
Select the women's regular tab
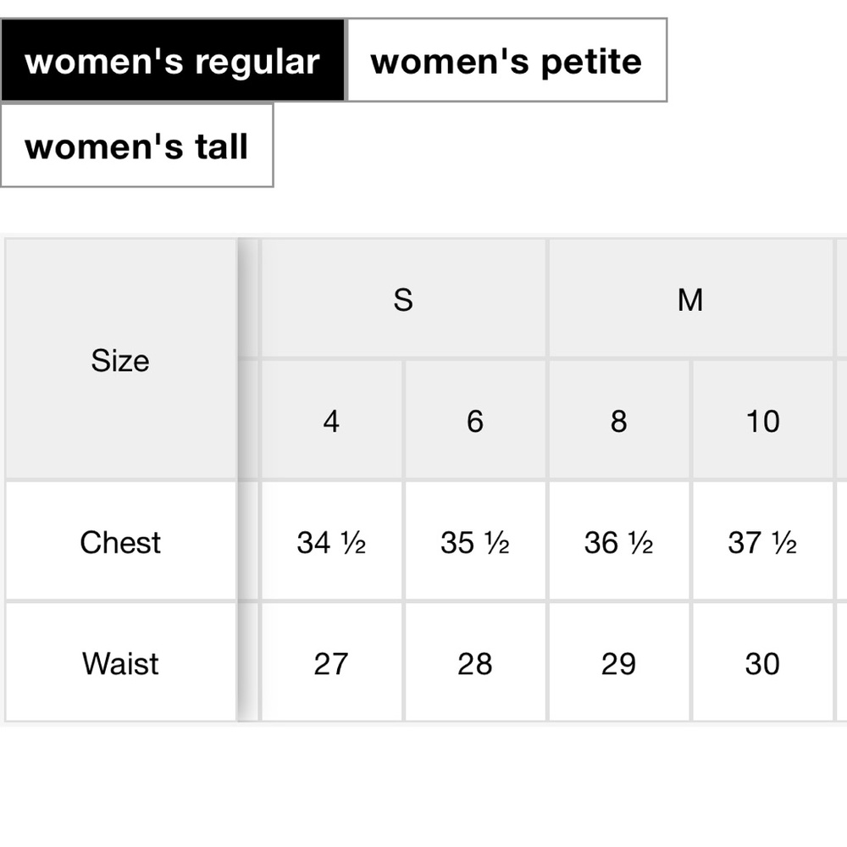click(x=172, y=60)
